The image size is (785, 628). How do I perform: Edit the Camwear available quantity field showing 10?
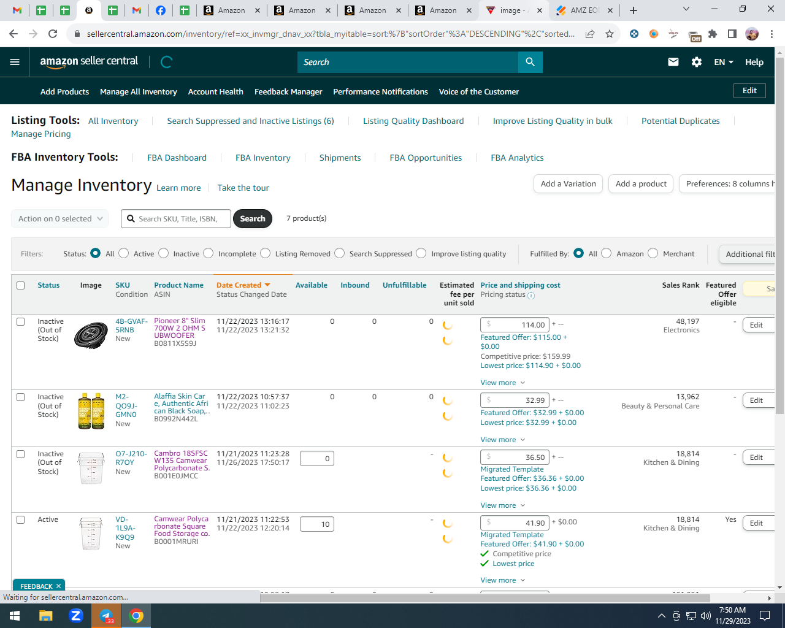click(317, 524)
